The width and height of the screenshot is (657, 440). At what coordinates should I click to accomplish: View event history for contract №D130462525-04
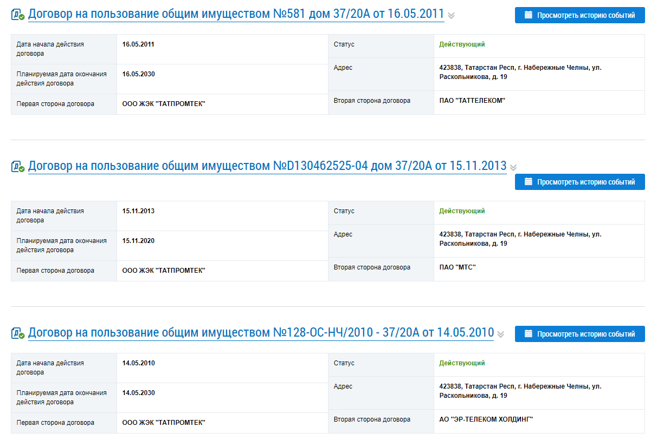(580, 182)
